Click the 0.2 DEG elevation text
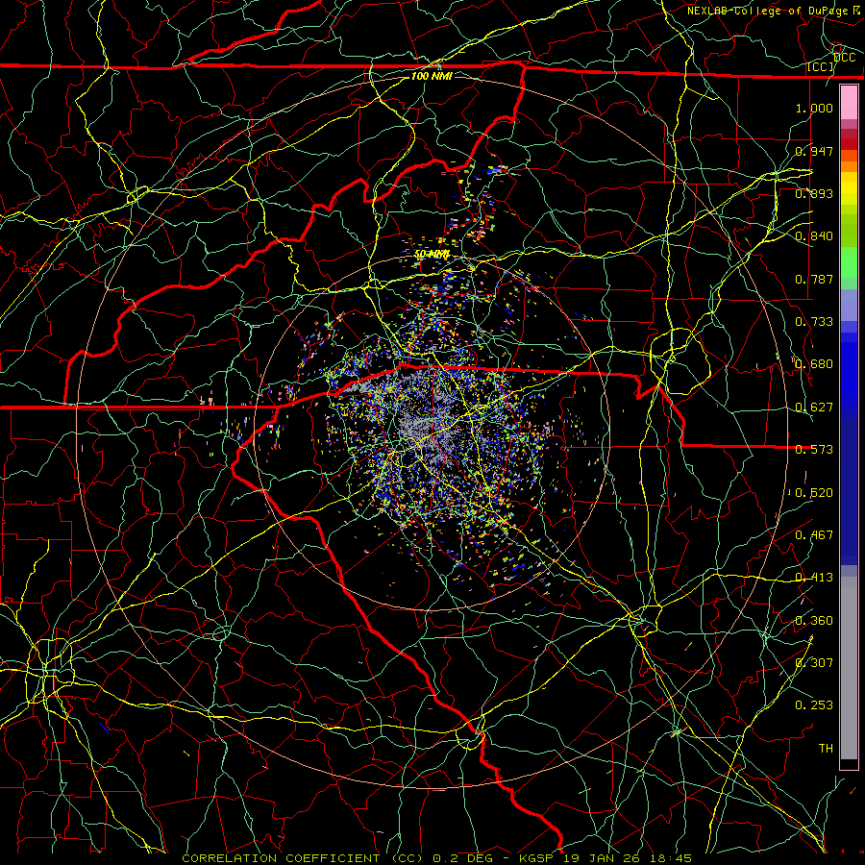This screenshot has height=865, width=865. pos(464,858)
